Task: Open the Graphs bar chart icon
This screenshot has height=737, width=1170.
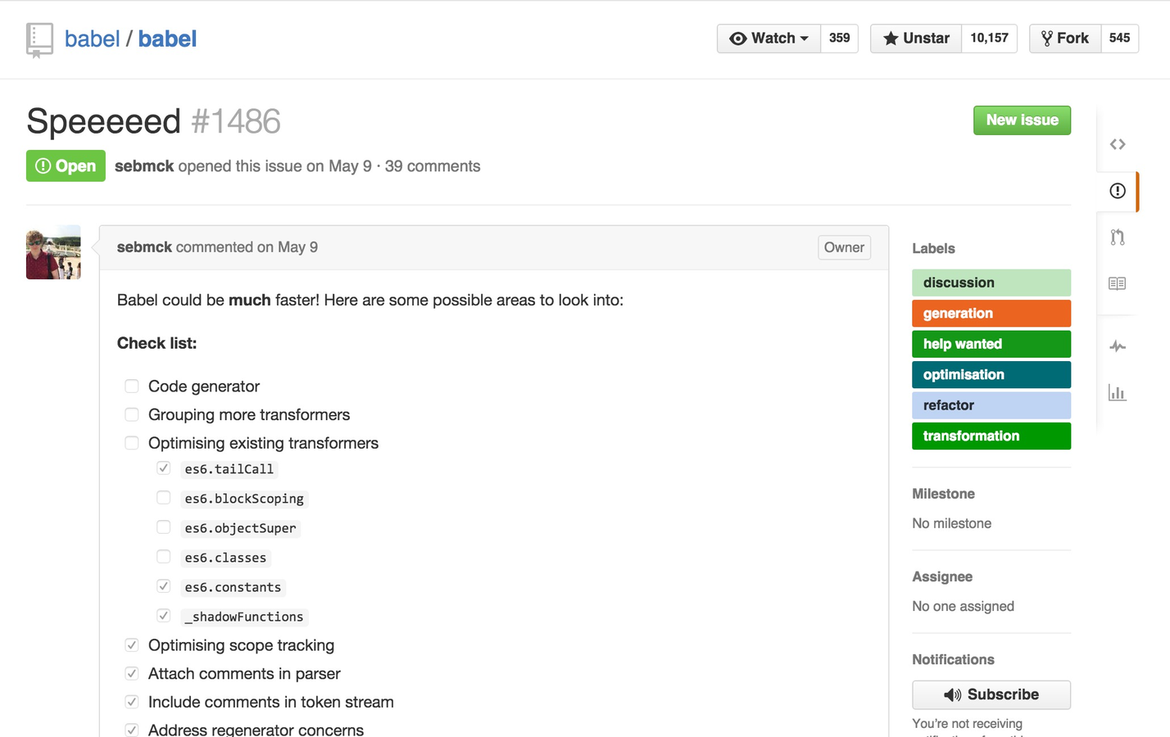Action: (x=1118, y=393)
